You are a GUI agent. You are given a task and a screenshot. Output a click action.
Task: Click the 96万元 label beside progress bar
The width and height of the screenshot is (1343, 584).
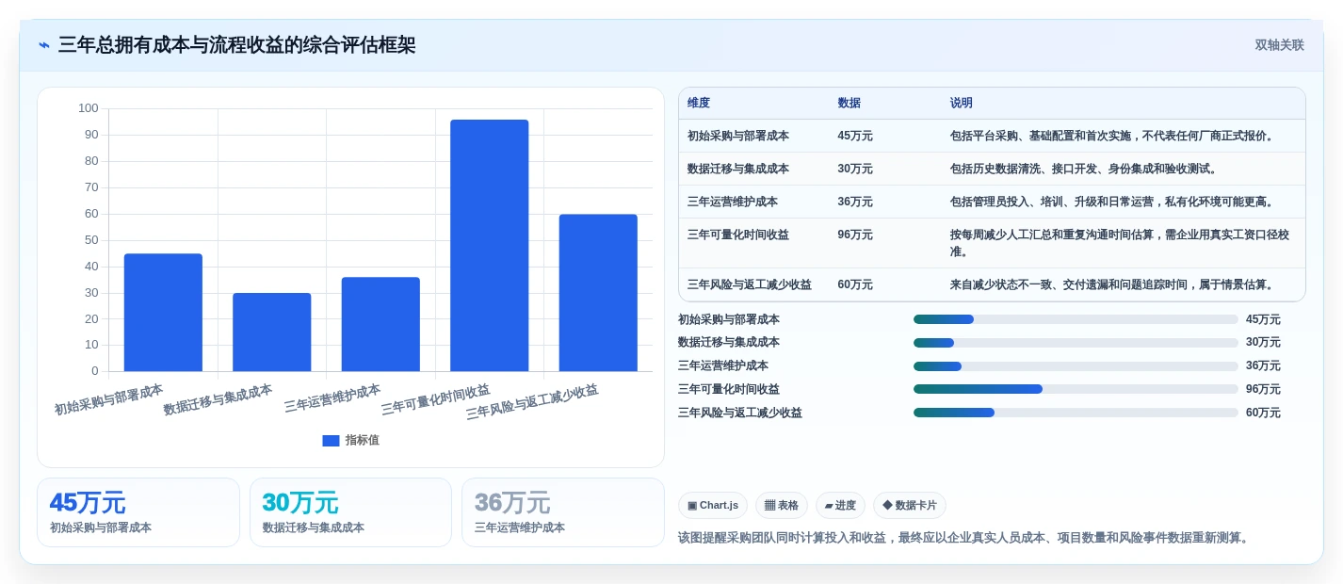[1263, 389]
